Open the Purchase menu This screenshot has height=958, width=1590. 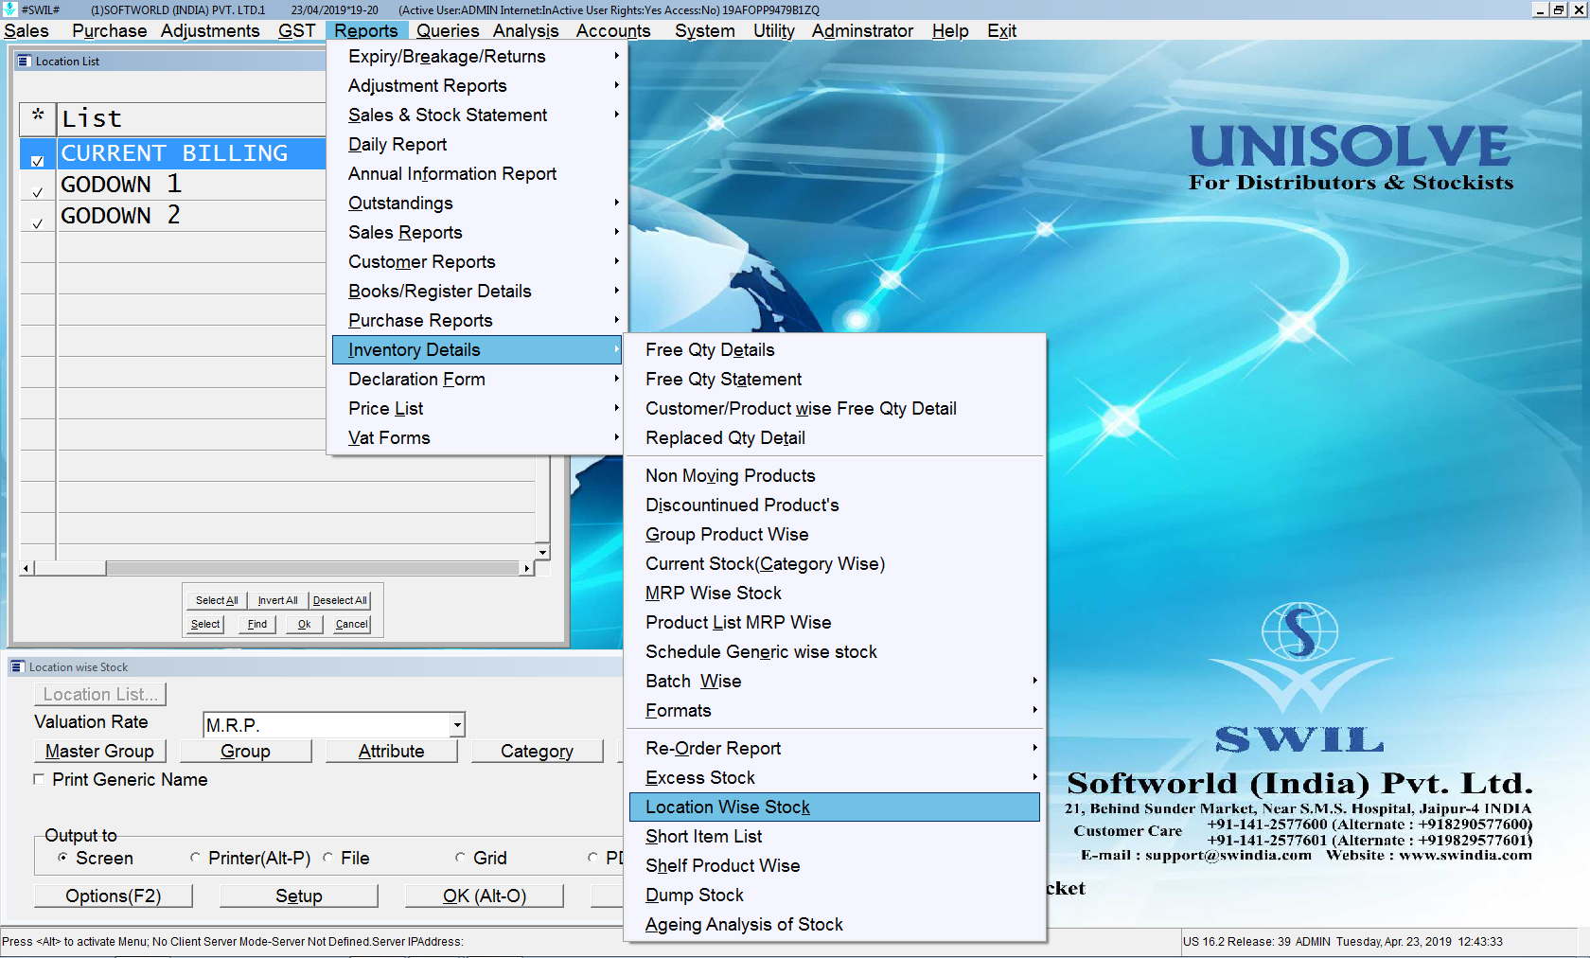tap(110, 30)
